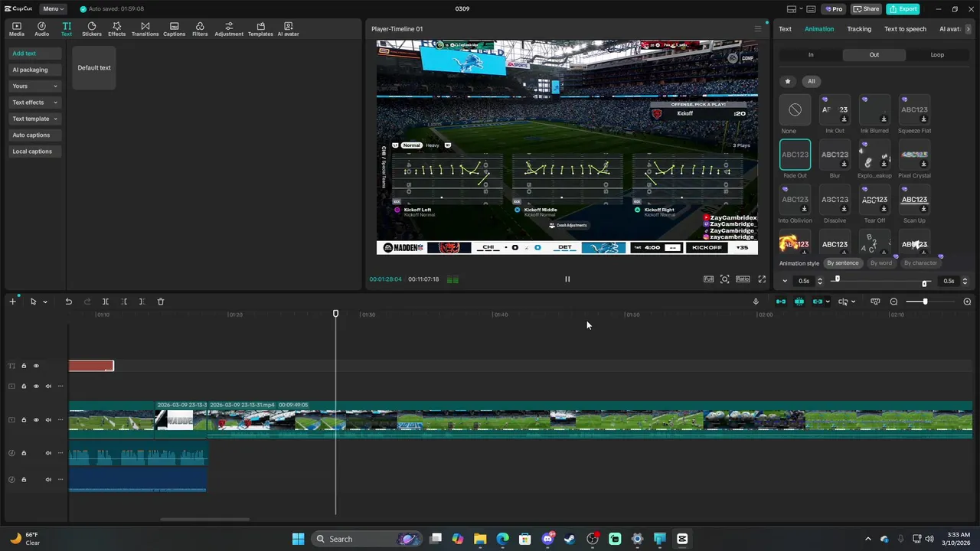Open the Adjustment panel
The width and height of the screenshot is (980, 551).
229,29
